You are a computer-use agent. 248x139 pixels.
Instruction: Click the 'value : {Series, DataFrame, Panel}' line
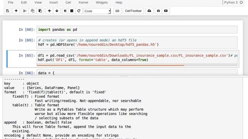tap(42, 88)
